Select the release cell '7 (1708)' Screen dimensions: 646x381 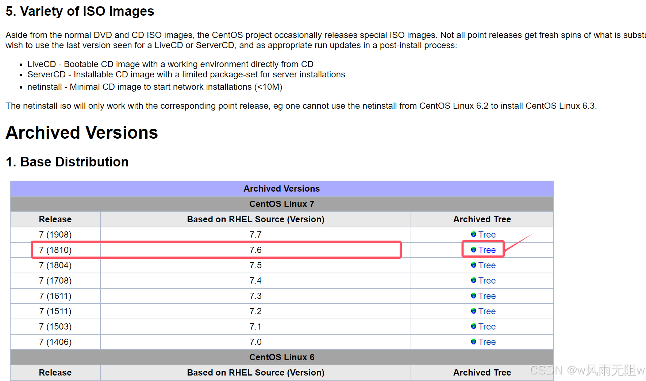[x=55, y=281]
